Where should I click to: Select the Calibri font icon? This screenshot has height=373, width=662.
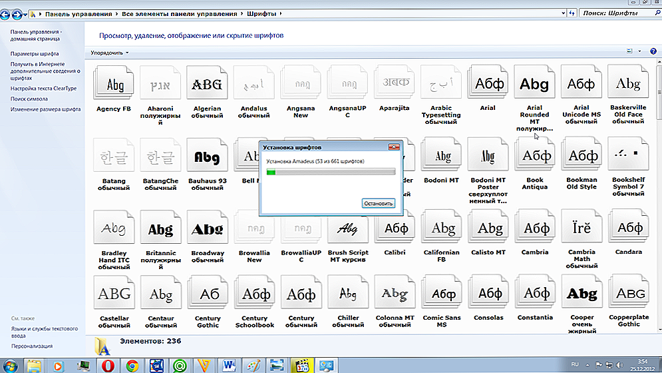pos(395,226)
